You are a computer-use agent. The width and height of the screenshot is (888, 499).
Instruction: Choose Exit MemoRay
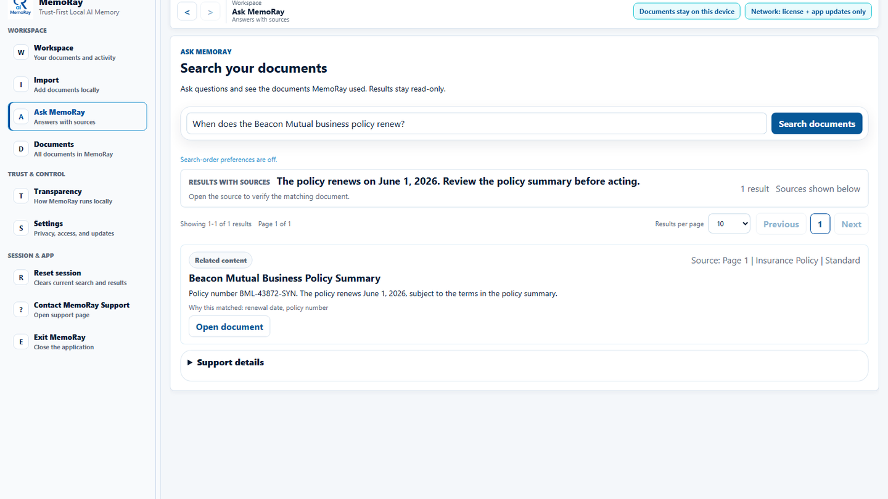(x=78, y=341)
